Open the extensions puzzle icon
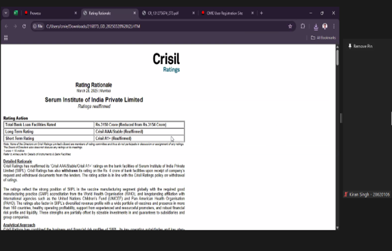The height and width of the screenshot is (251, 392). [x=303, y=26]
